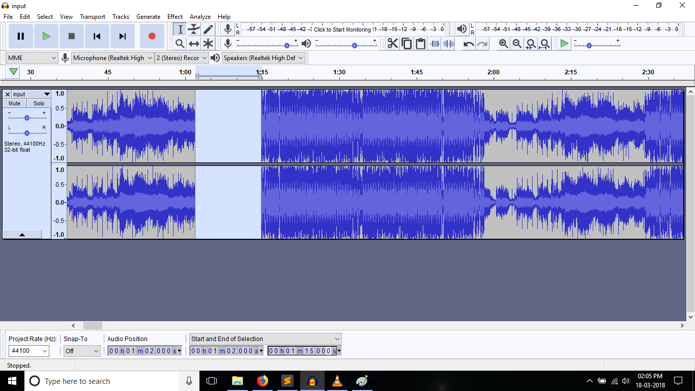Open VLC from the Windows taskbar
The height and width of the screenshot is (391, 695).
pos(337,381)
